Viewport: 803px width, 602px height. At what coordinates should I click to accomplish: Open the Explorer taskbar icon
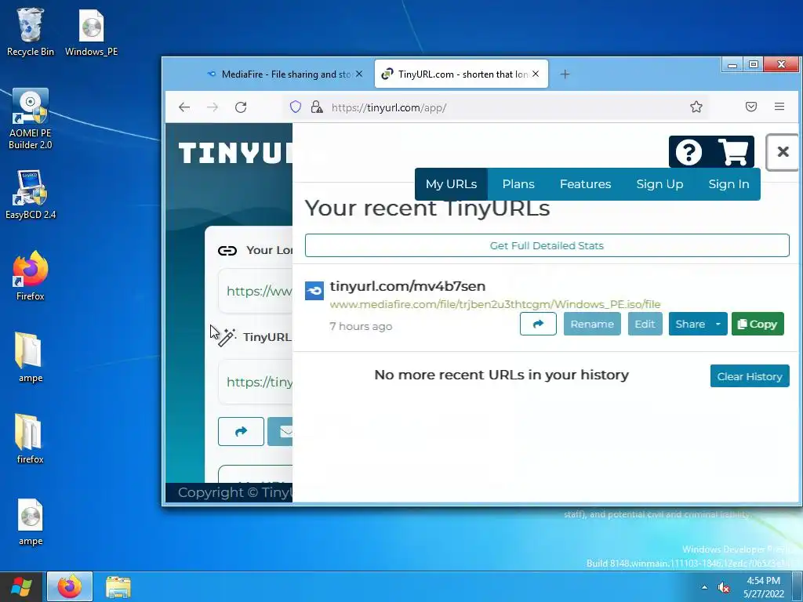[x=118, y=586]
